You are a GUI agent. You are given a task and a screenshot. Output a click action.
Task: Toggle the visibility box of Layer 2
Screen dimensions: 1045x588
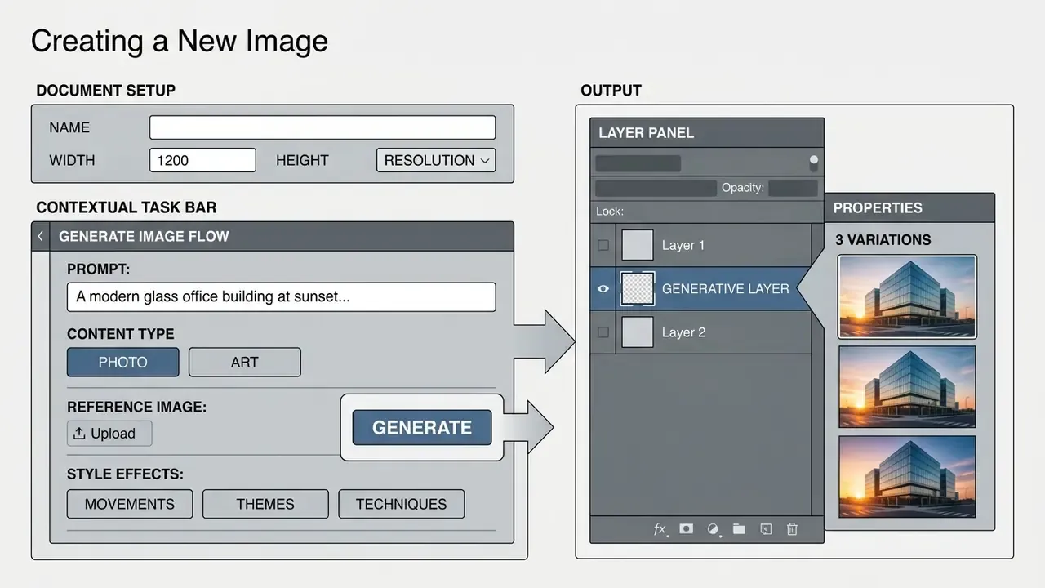603,332
